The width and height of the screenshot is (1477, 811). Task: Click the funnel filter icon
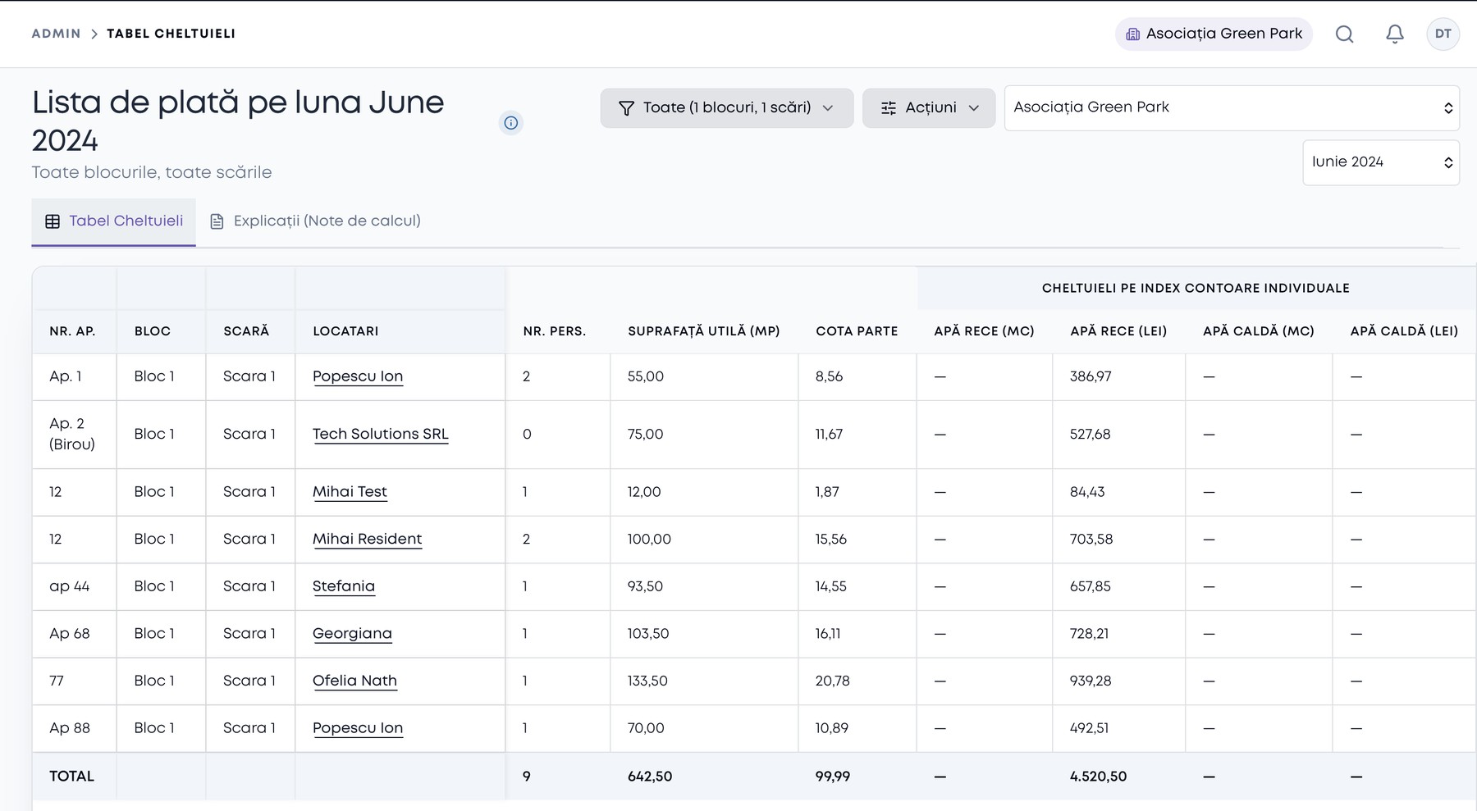626,107
